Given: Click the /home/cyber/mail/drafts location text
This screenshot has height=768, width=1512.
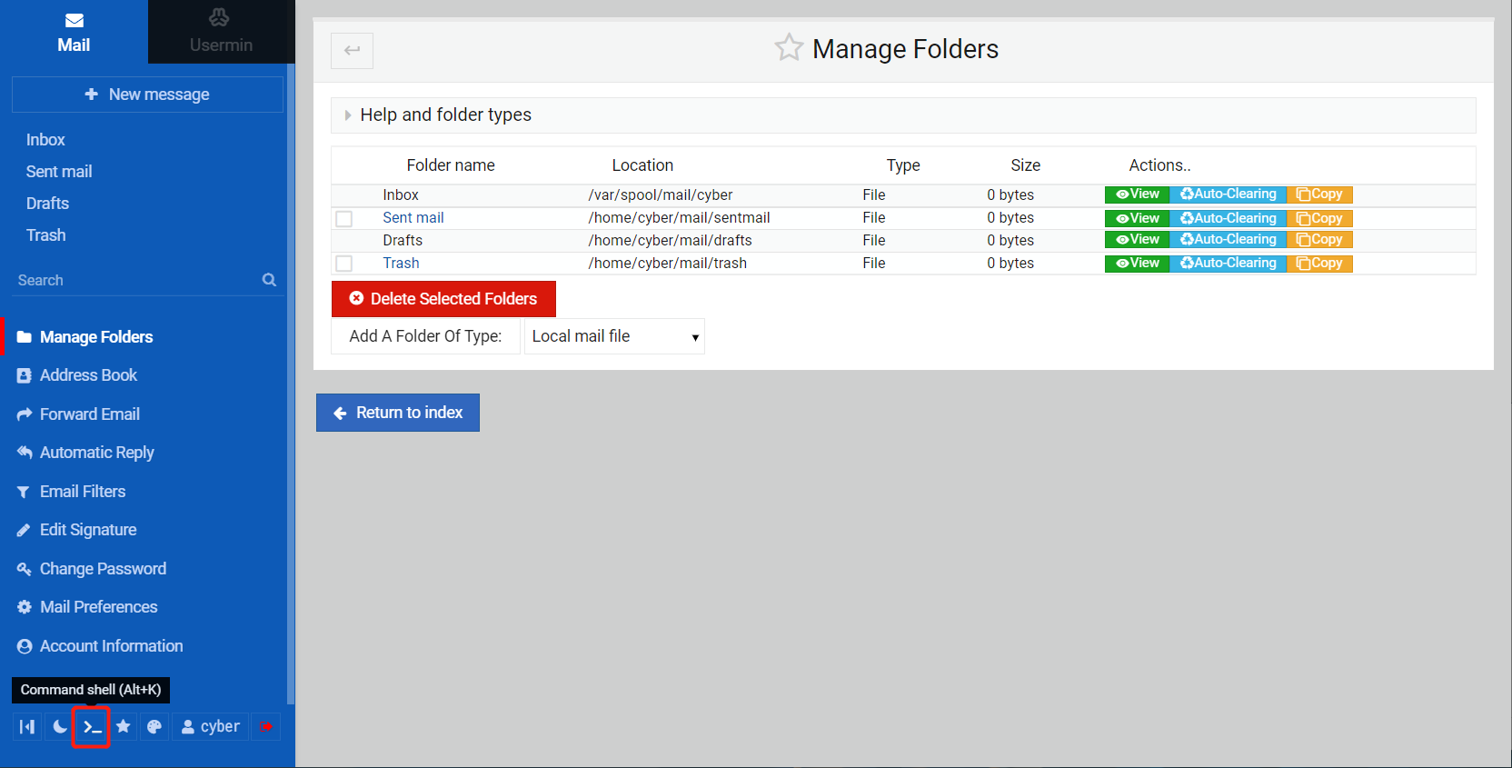Looking at the screenshot, I should 671,241.
